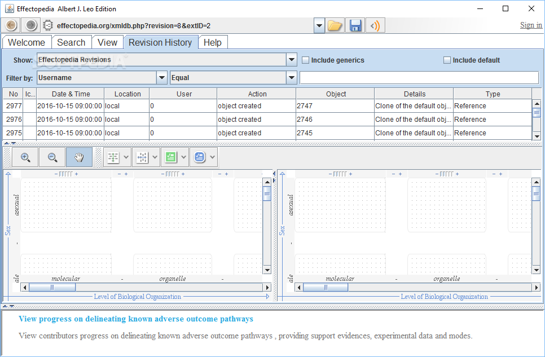Click the blue rounded checklist icon
The height and width of the screenshot is (357, 545).
tap(200, 157)
